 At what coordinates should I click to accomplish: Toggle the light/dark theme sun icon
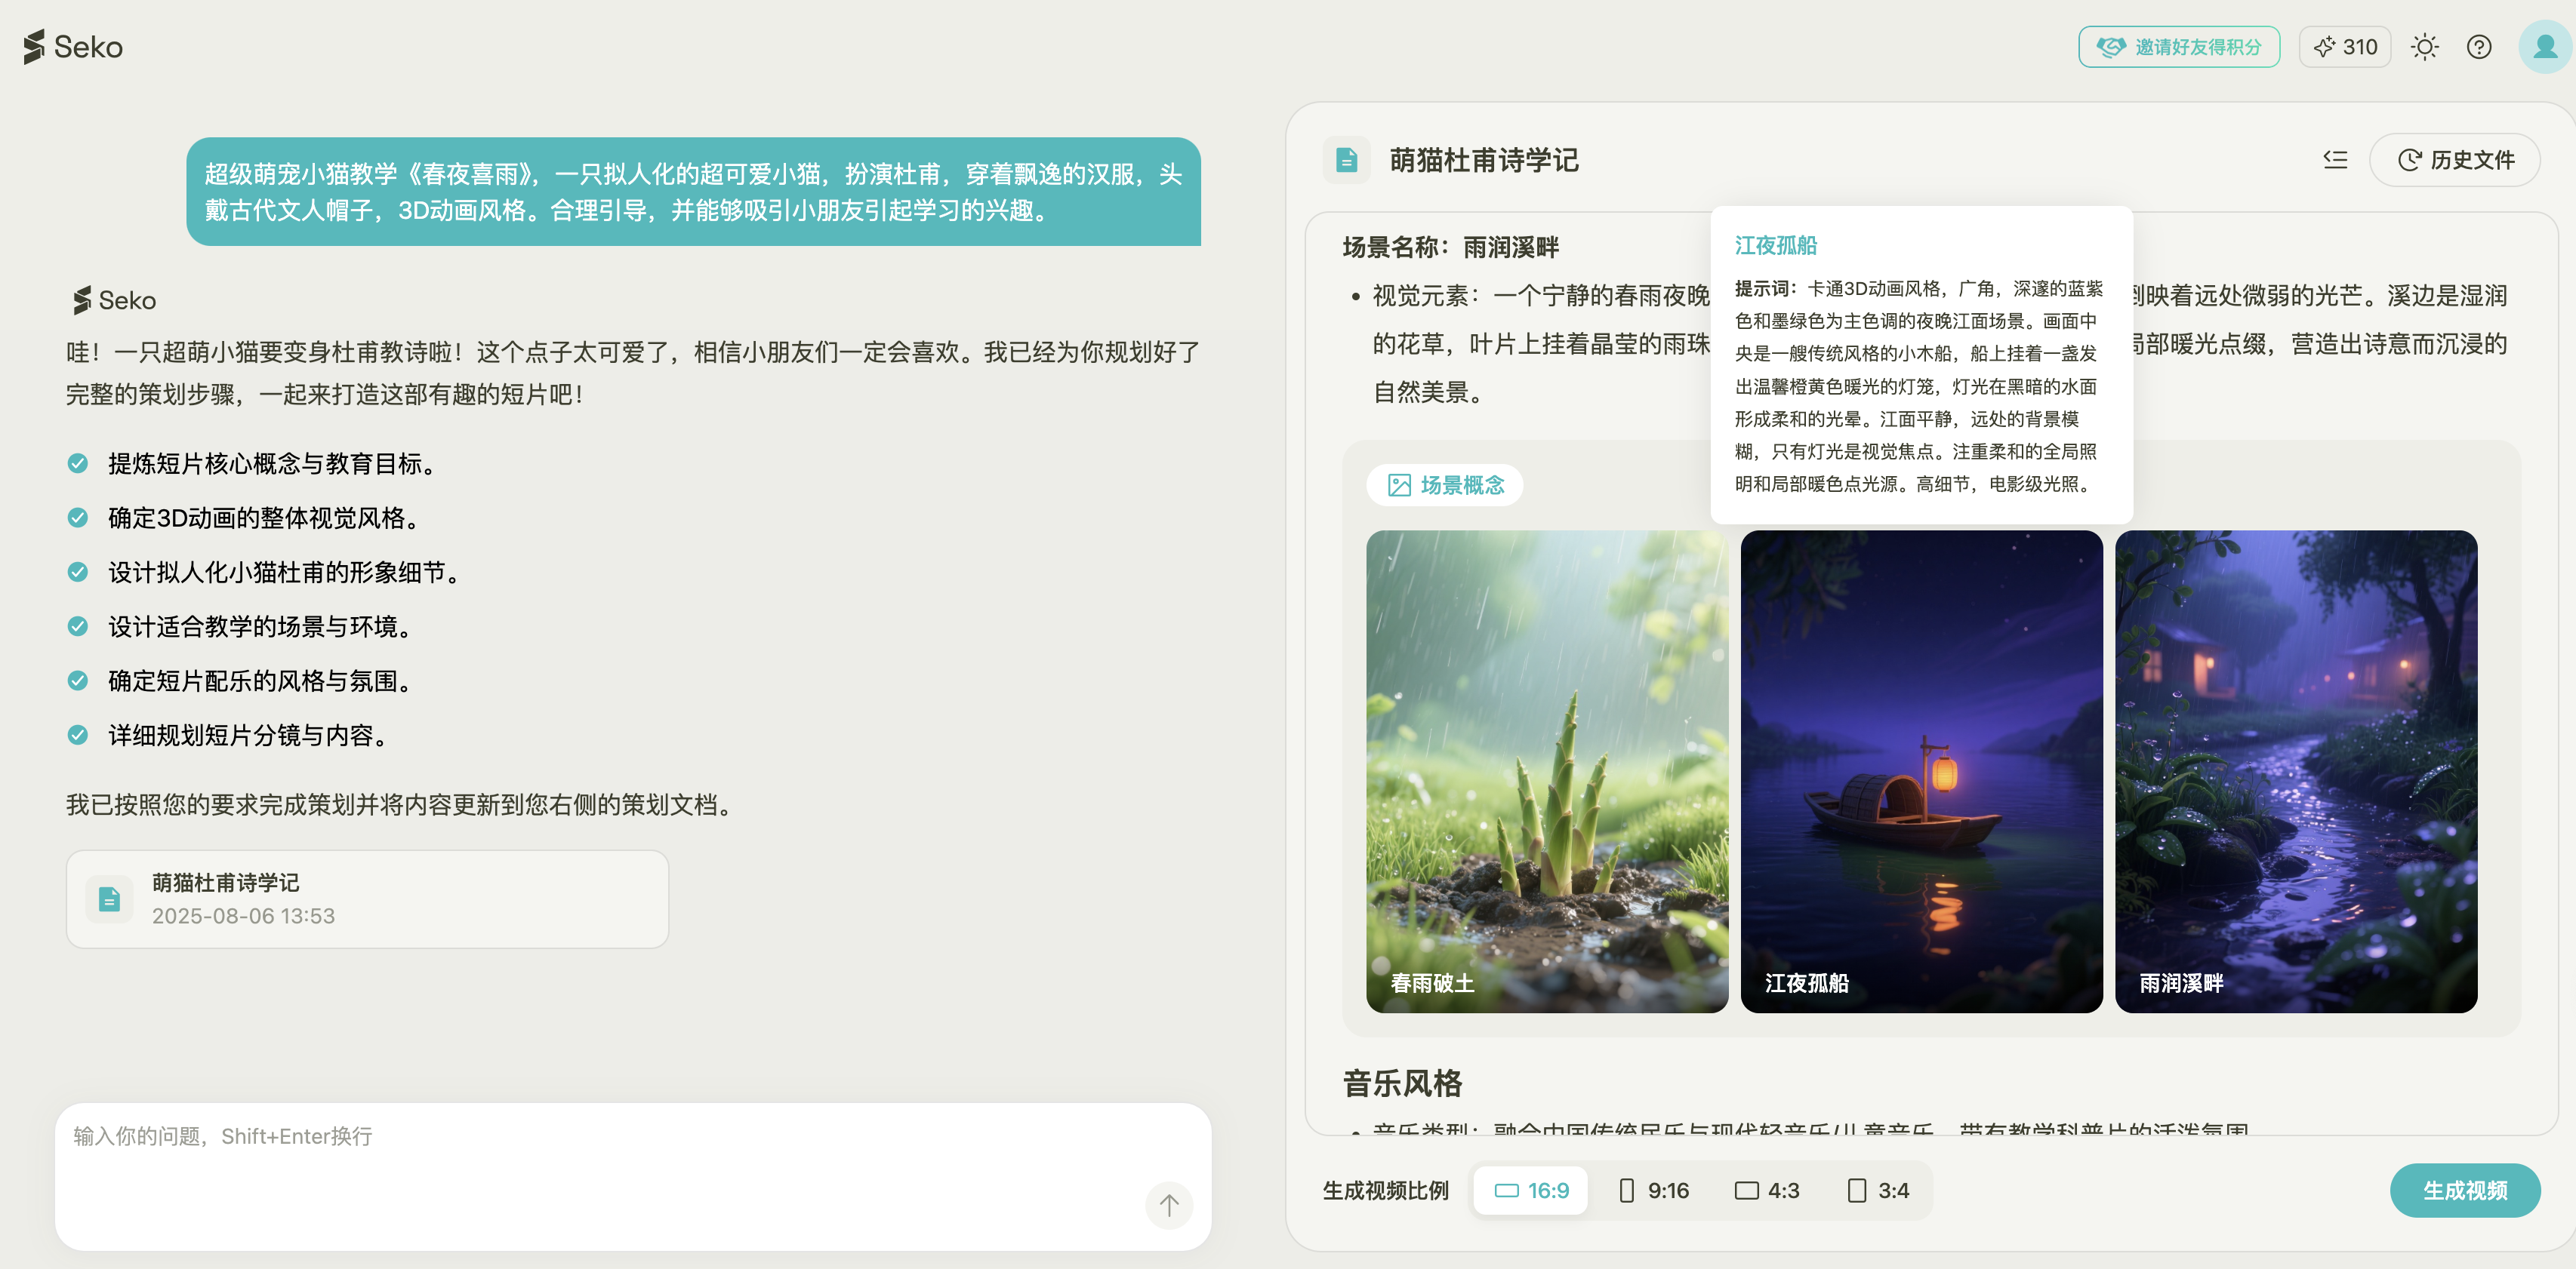(2424, 47)
